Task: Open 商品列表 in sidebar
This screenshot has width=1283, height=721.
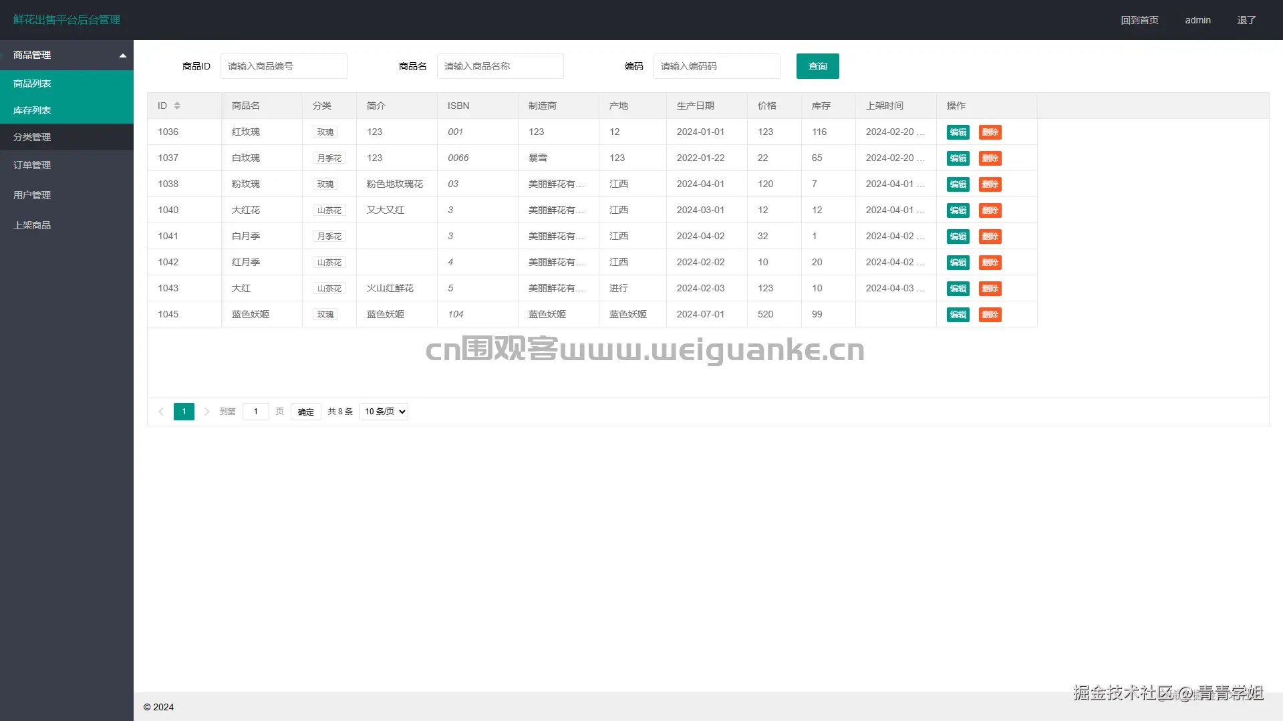Action: [x=67, y=84]
